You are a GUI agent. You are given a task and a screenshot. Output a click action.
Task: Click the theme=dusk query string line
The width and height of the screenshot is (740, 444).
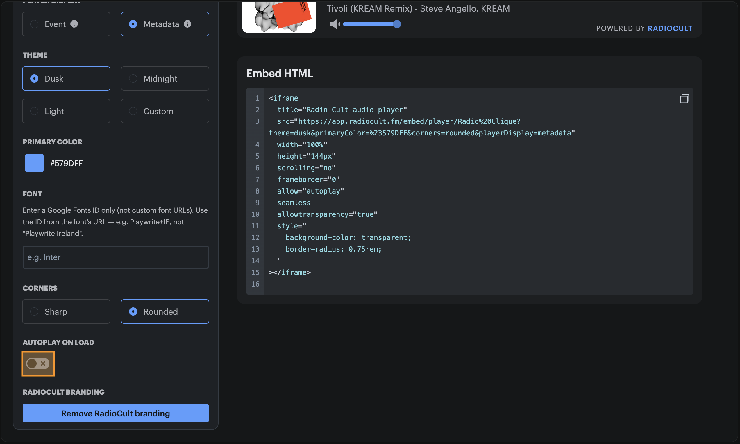[x=422, y=133]
